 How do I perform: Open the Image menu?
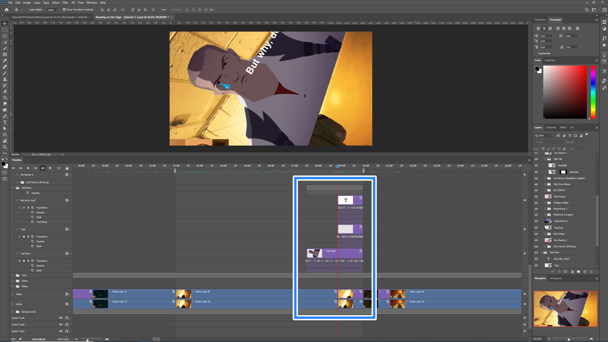coord(27,2)
